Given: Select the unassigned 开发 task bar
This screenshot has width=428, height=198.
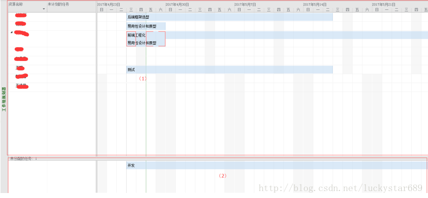Looking at the screenshot, I should coord(277,165).
